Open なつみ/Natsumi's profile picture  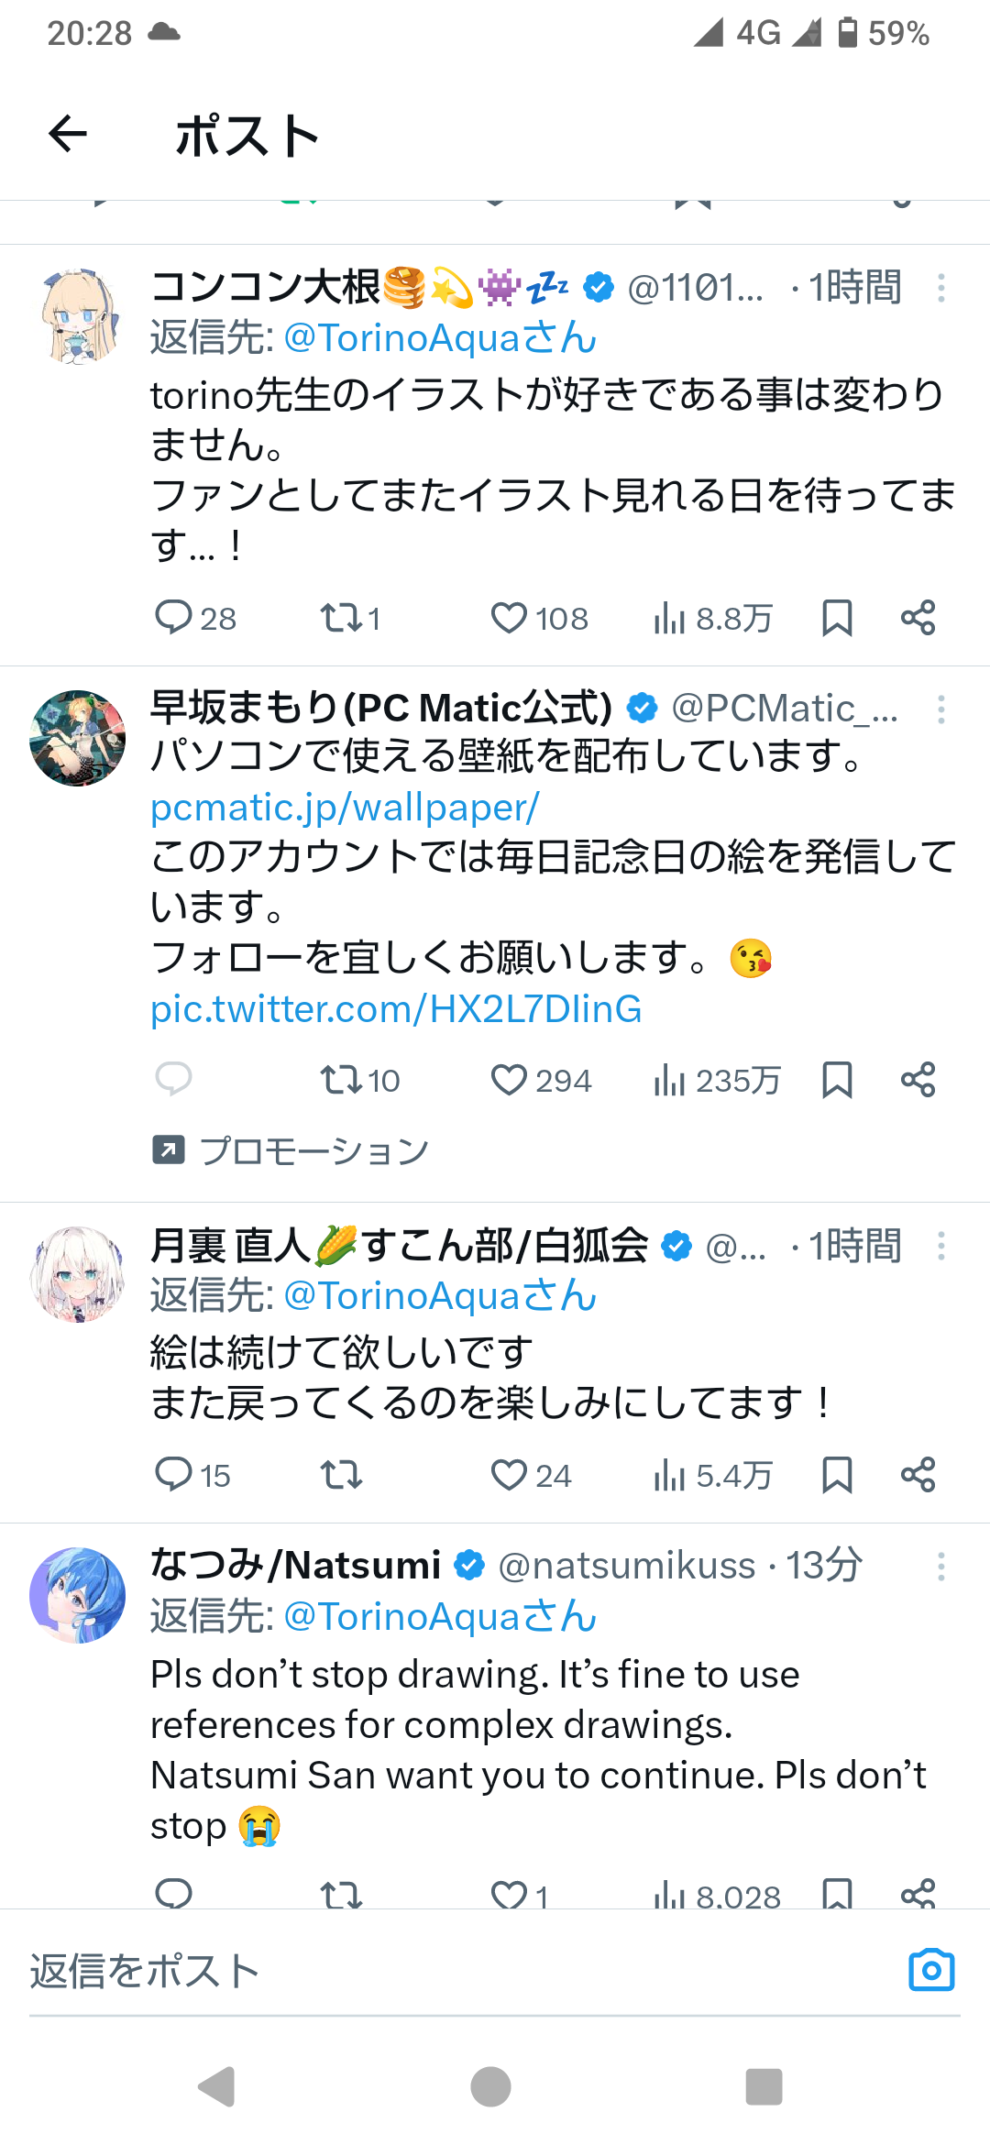click(x=77, y=1595)
